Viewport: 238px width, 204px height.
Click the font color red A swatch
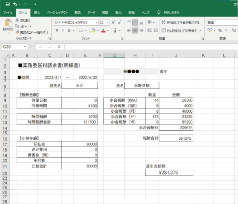pos(103,30)
